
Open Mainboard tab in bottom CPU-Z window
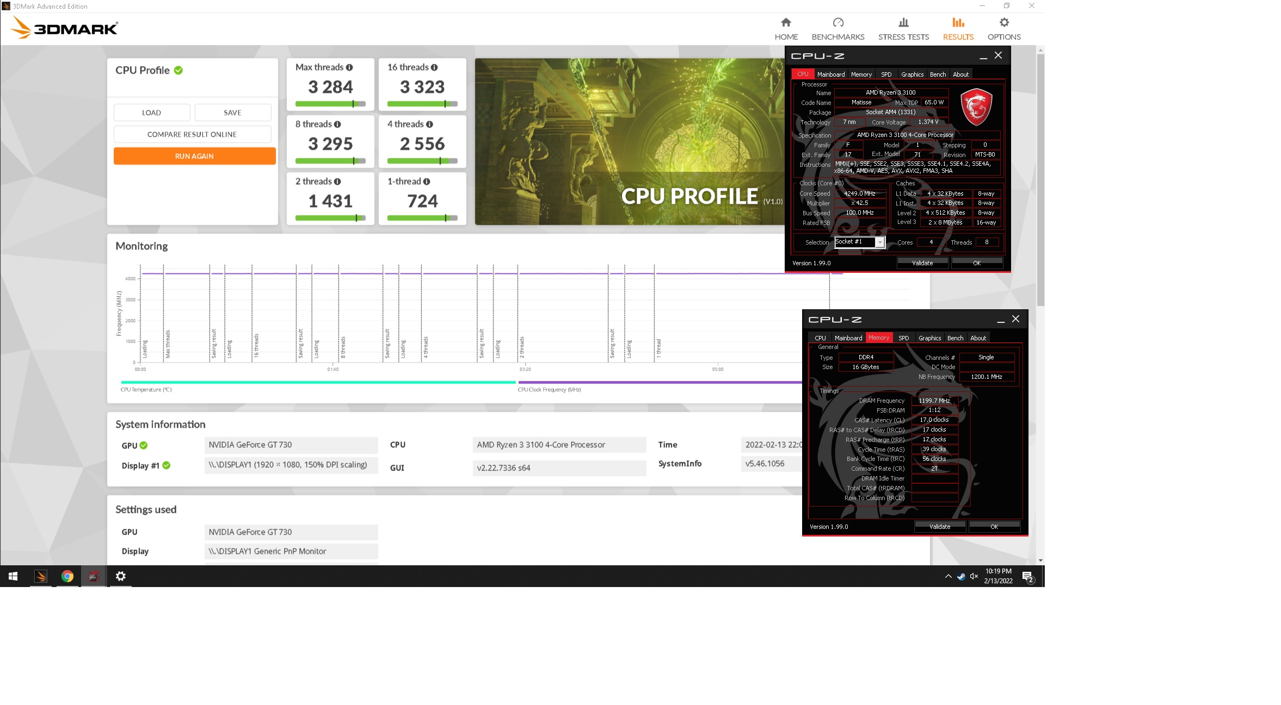click(x=848, y=338)
